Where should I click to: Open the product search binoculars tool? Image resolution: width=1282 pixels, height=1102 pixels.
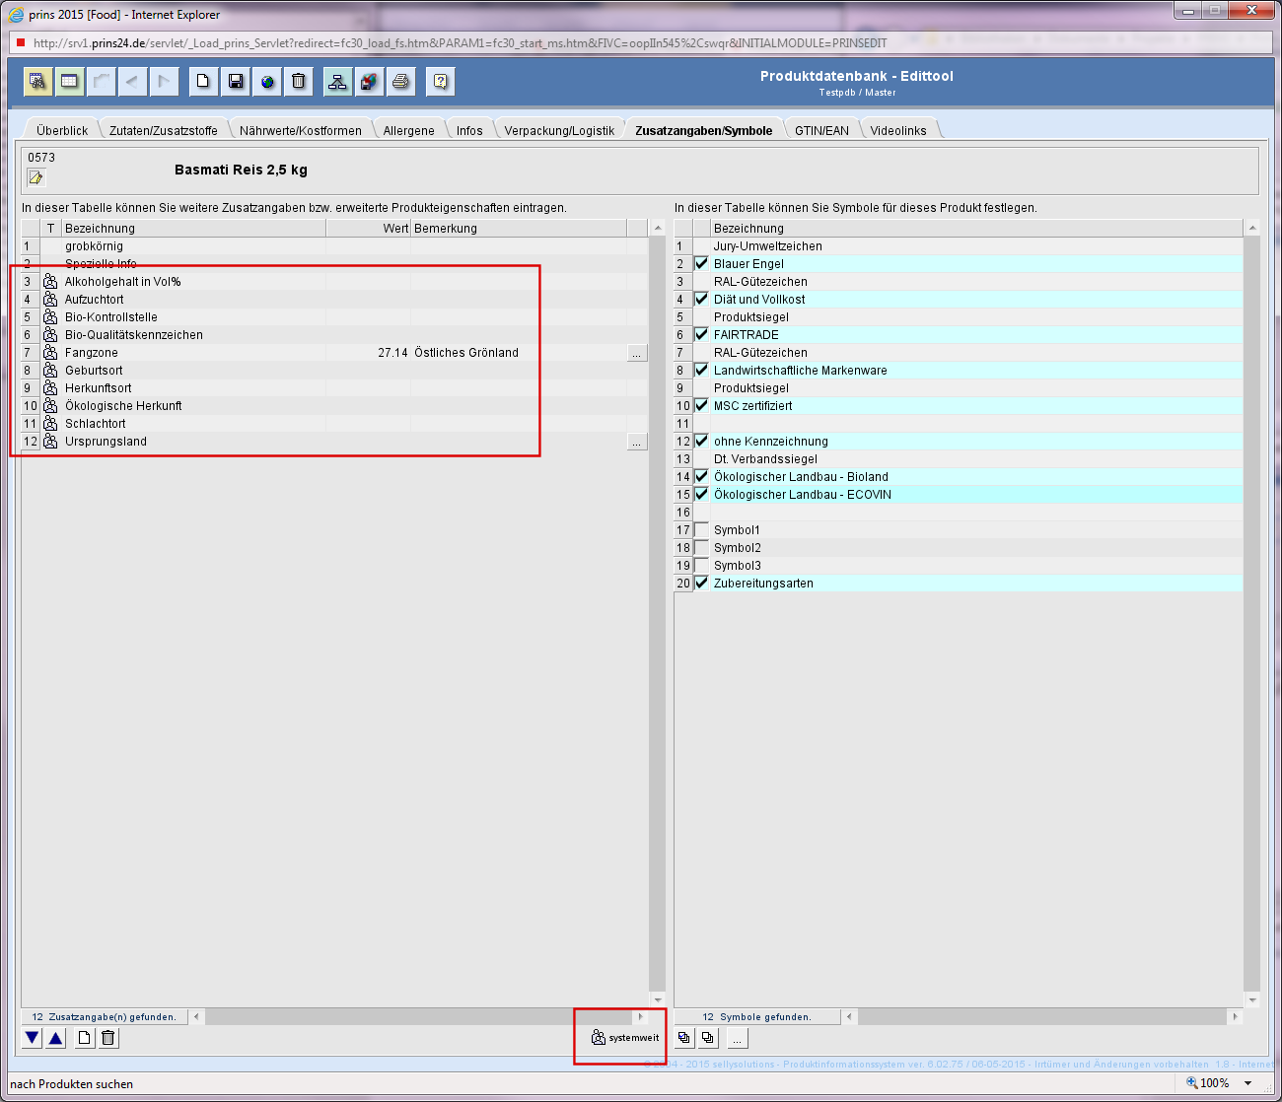pyautogui.click(x=37, y=81)
